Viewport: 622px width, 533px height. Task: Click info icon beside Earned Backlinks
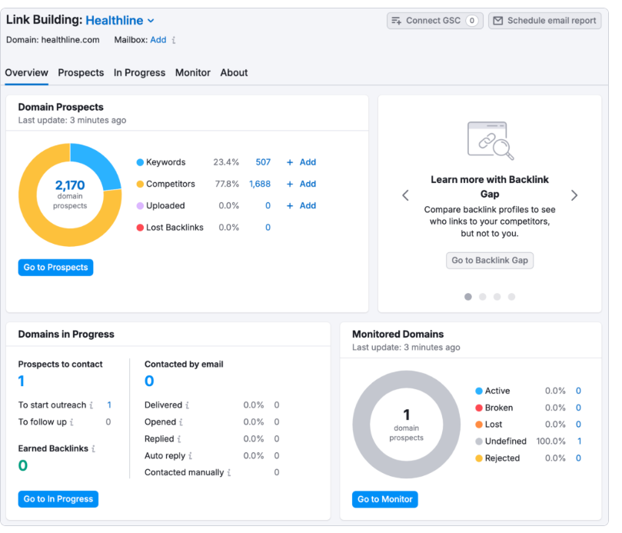(x=93, y=449)
